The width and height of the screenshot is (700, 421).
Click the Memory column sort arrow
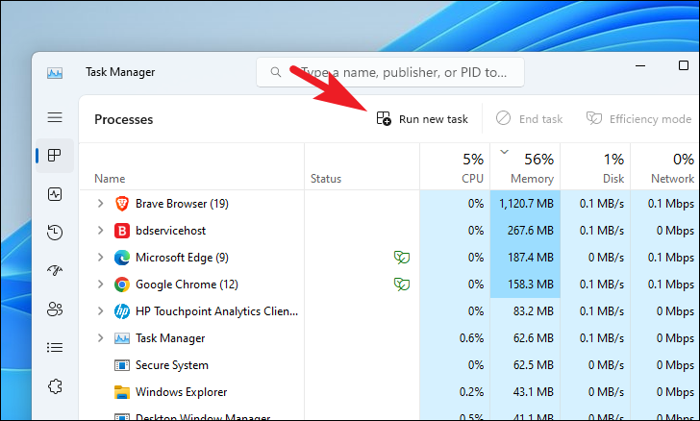505,152
